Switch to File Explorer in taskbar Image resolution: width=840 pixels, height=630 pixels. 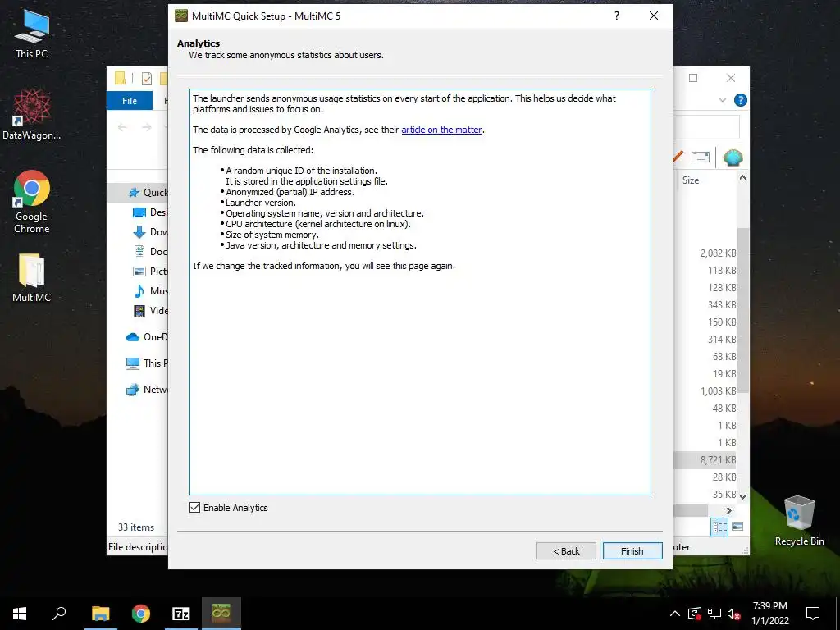tap(100, 614)
